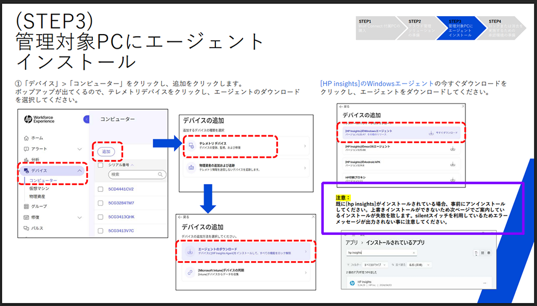Click the download icon in エージェントのダウンロード row
537x306 pixels.
pyautogui.click(x=190, y=251)
